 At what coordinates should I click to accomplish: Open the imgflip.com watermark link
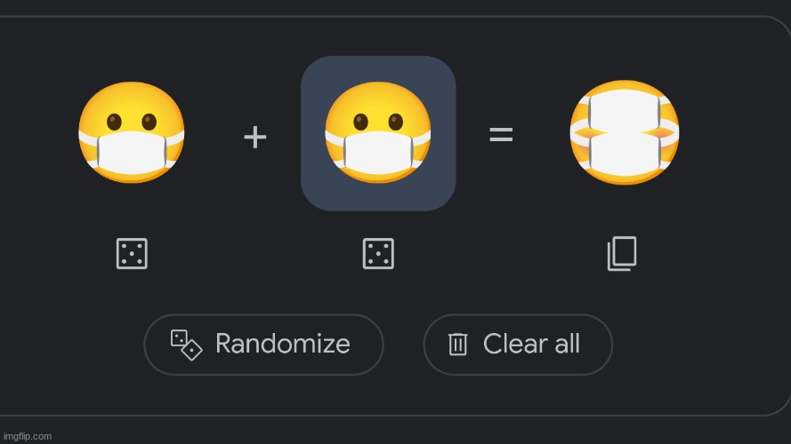(x=28, y=436)
